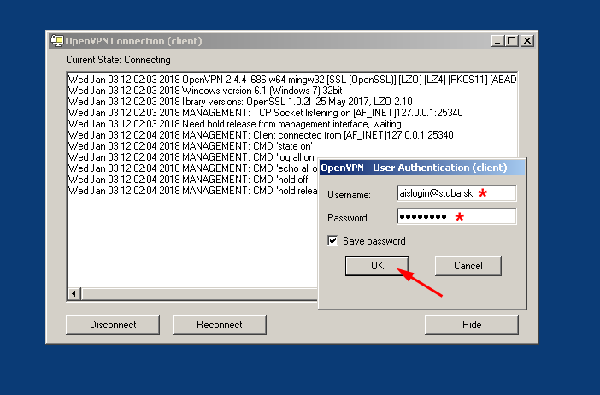Viewport: 600px width, 395px height.
Task: Reconnect the OpenVPN connection
Action: 220,325
